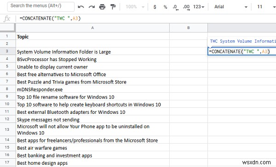Select cell Unable to display current owner
Viewport: 276px width, 167px height.
coord(92,67)
